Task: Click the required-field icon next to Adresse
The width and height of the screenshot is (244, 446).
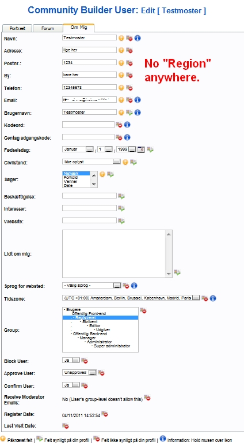Action: 121,50
